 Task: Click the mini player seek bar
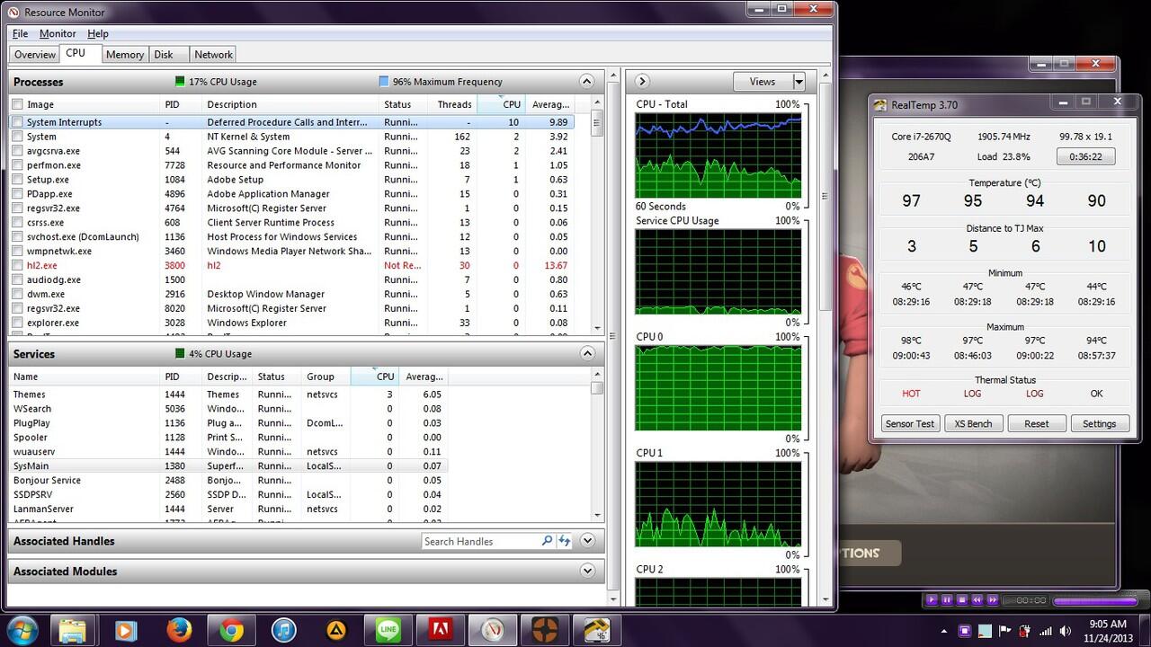1095,600
